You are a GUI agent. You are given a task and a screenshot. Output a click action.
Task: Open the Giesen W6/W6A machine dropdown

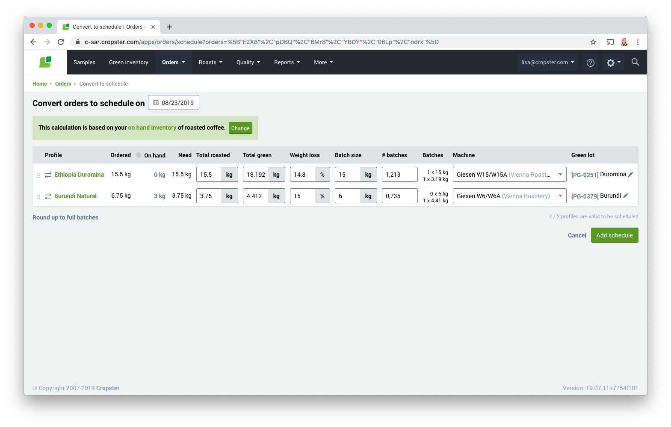[x=510, y=196]
